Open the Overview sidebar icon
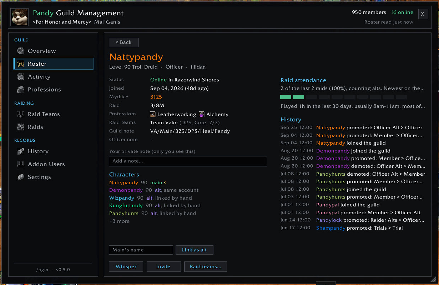 coord(21,51)
